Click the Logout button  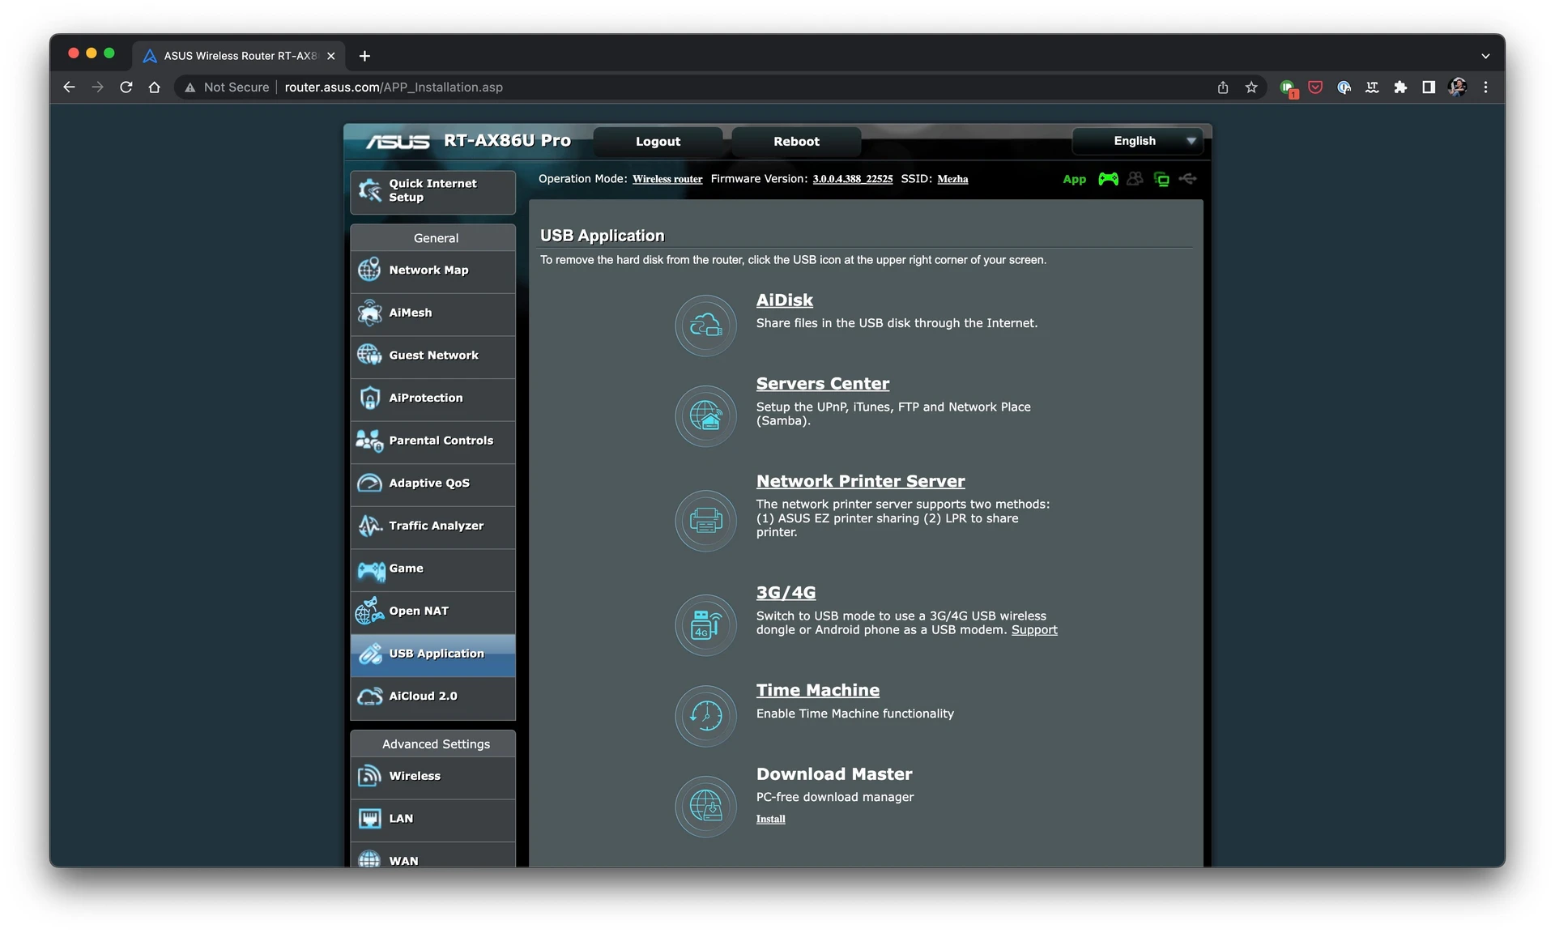click(x=658, y=142)
